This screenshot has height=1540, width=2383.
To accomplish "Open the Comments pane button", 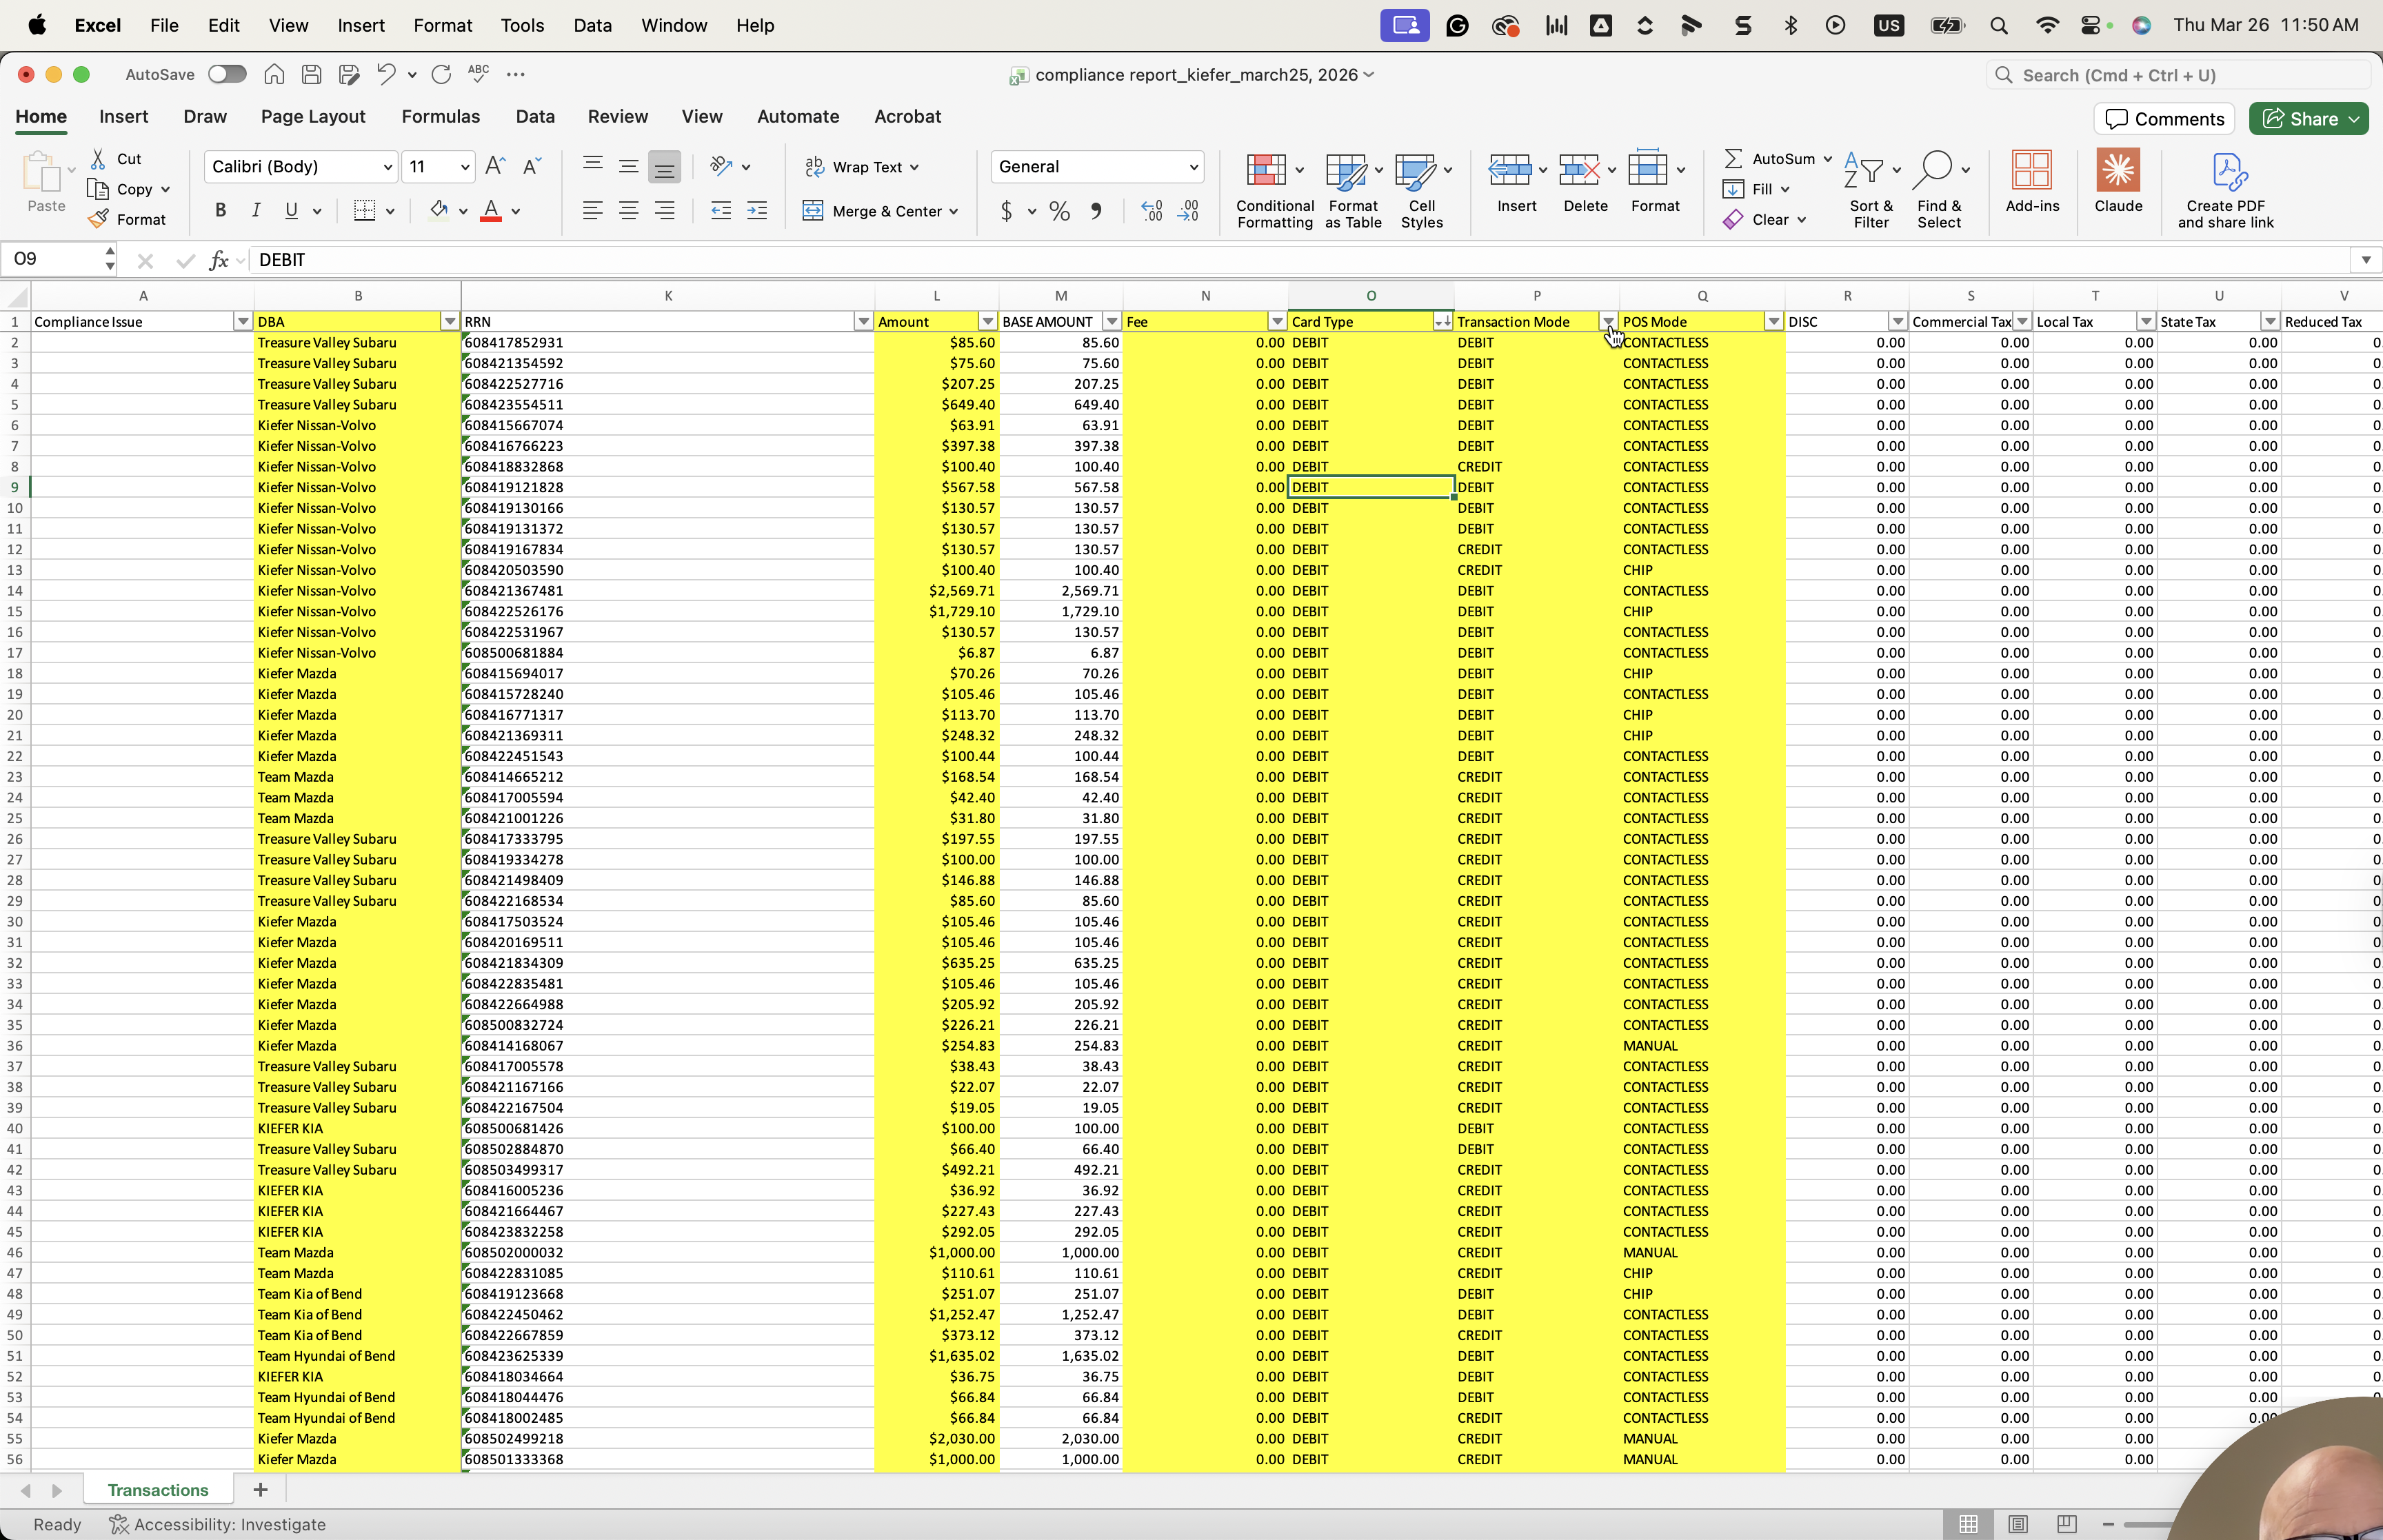I will (2165, 119).
